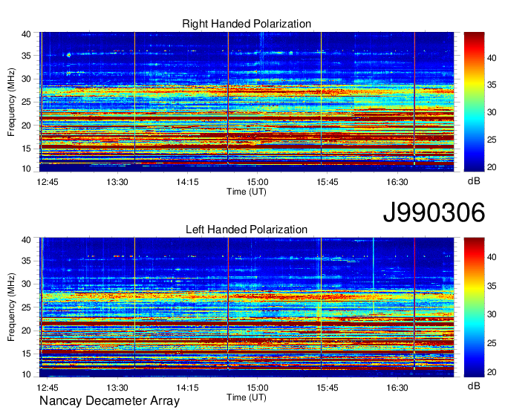Click 35 MHz frequency tick of right-handed plot
The image size is (505, 410).
[26, 56]
